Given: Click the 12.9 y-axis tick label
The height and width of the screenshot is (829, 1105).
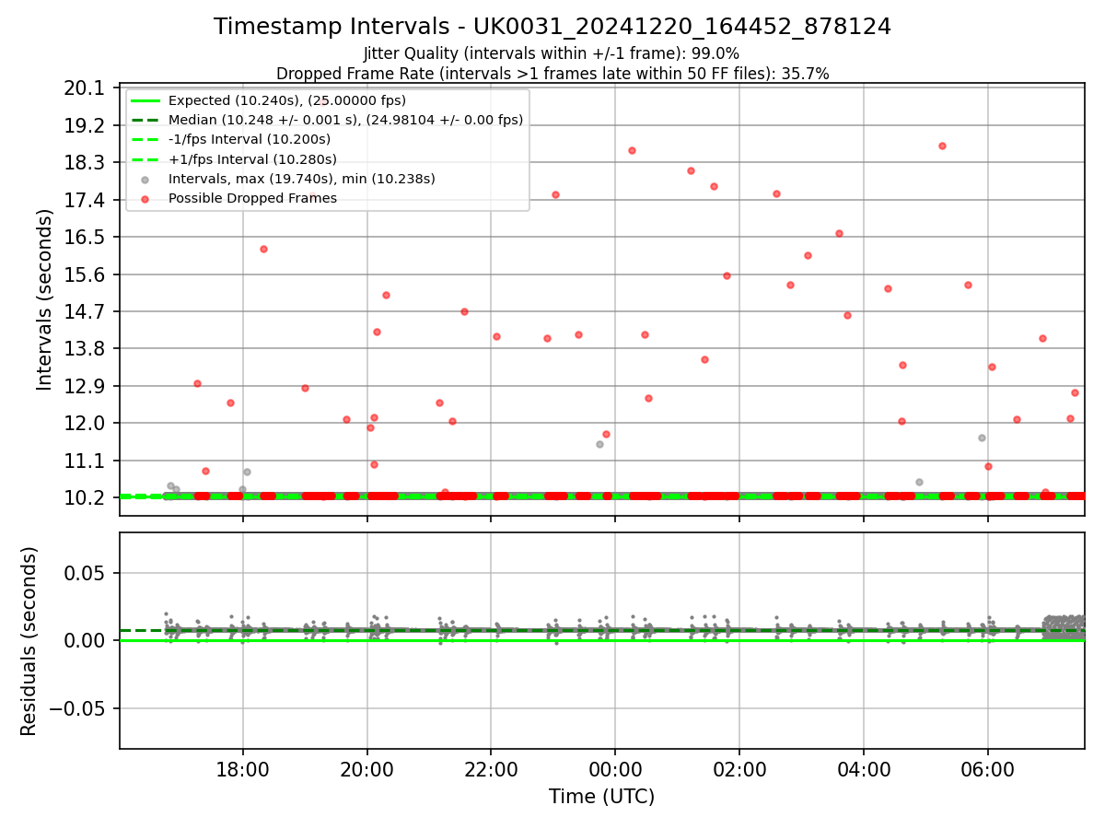Looking at the screenshot, I should click(84, 386).
